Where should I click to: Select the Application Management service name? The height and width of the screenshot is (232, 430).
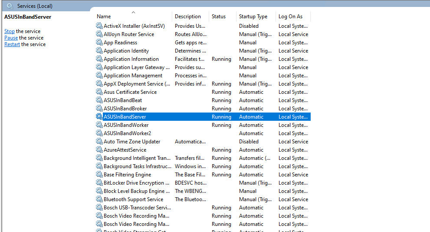[133, 76]
